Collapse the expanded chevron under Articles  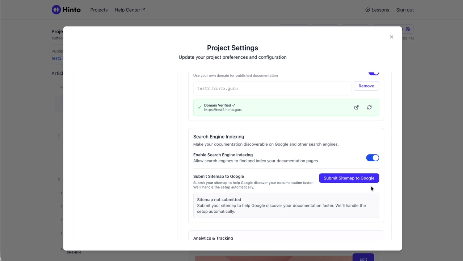(x=61, y=87)
